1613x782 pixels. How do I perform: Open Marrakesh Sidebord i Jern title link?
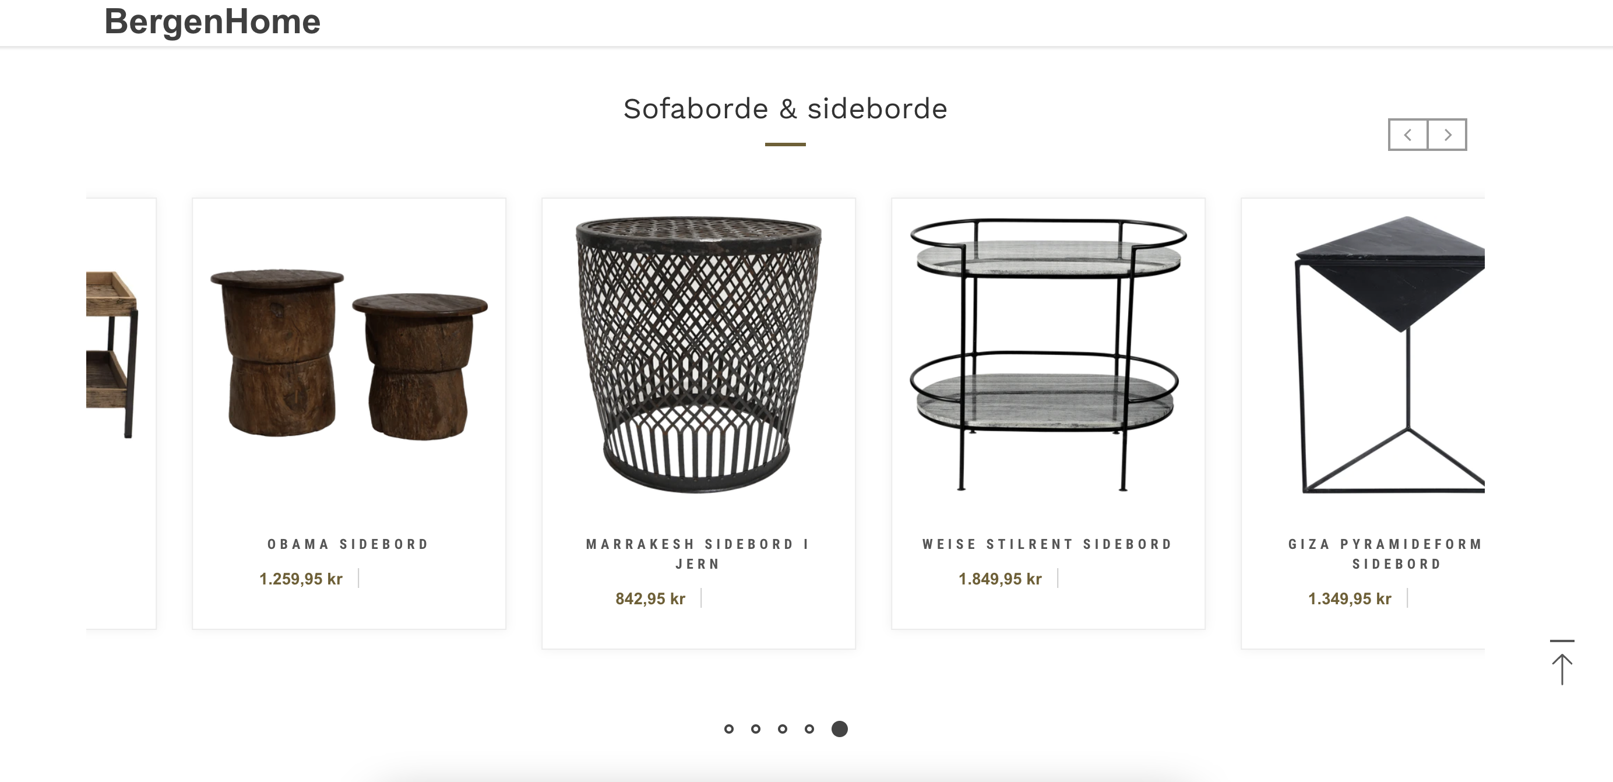pyautogui.click(x=698, y=554)
